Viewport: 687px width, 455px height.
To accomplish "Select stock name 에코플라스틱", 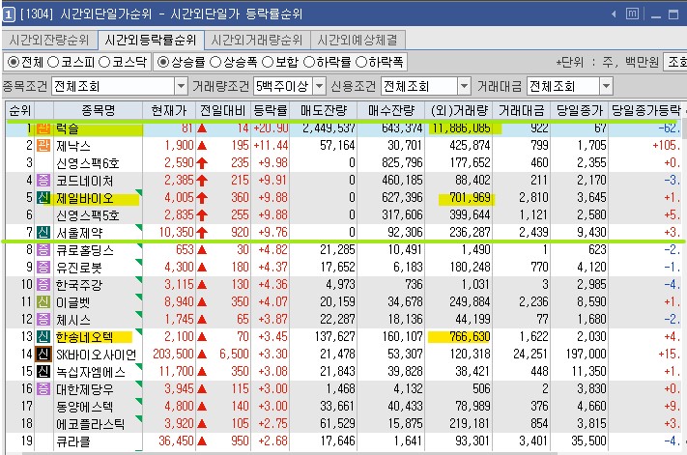I will point(90,424).
